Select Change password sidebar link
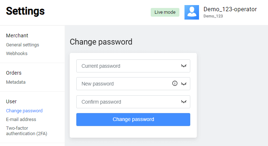Screen dimensions: 268x146 pyautogui.click(x=24, y=111)
